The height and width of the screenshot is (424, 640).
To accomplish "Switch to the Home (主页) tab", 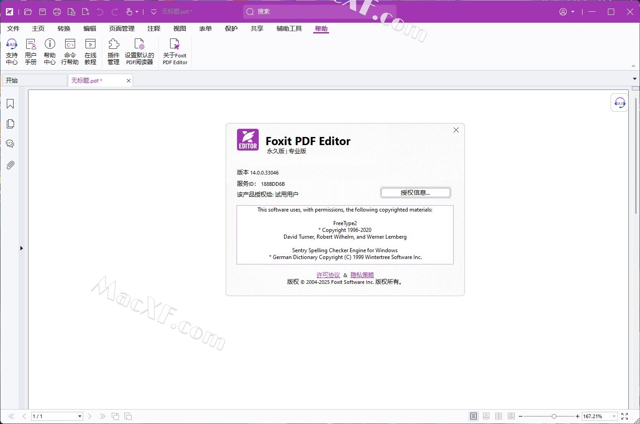I will (x=38, y=28).
